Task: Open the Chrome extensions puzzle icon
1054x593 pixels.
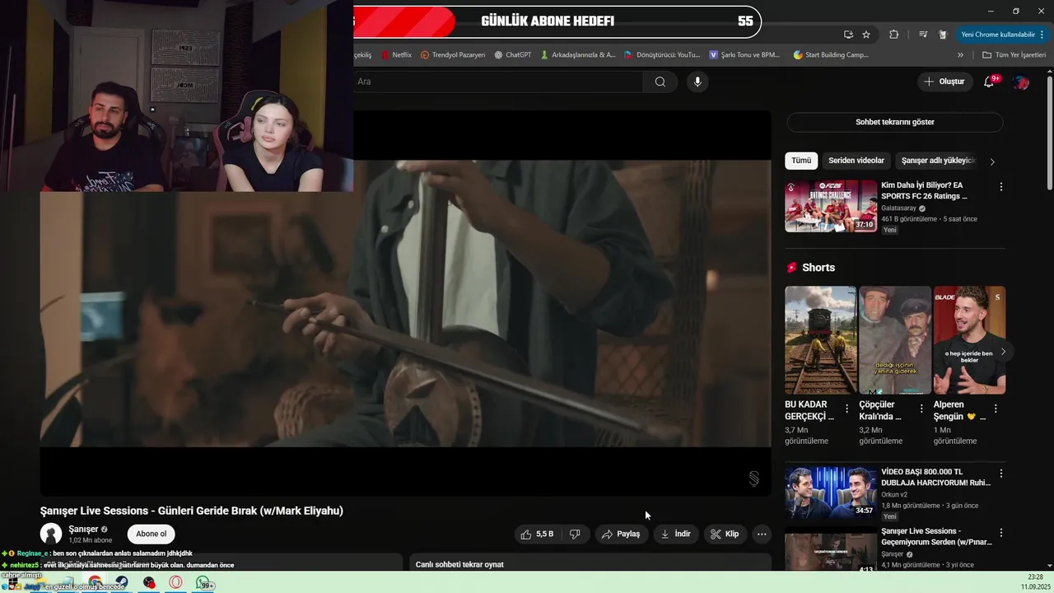Action: coord(893,35)
